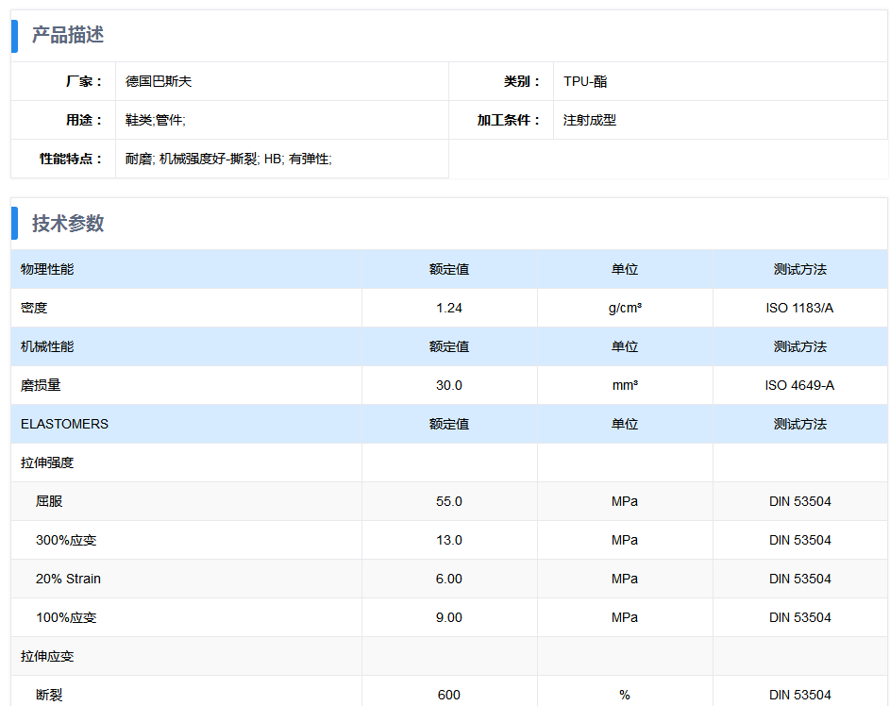This screenshot has height=706, width=890.
Task: Click the 产品描述 section heading
Action: coord(68,35)
